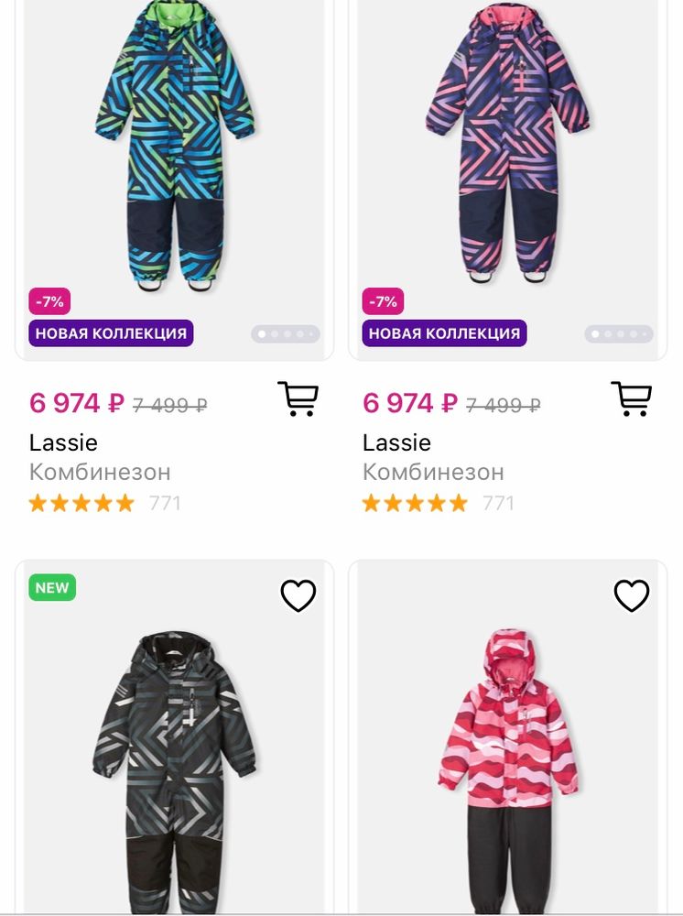Open the left Комбинезон product title
Viewport: 683px width, 916px height.
click(x=100, y=472)
